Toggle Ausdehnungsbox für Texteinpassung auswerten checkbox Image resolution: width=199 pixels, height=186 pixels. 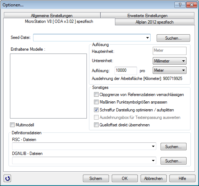point(96,117)
